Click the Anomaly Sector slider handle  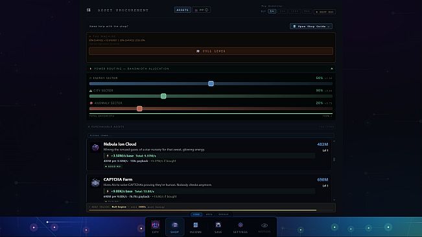(x=139, y=109)
